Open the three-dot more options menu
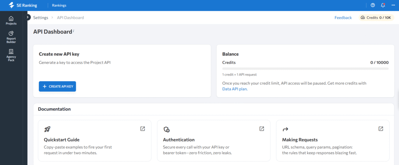This screenshot has height=165, width=399. 393,5
